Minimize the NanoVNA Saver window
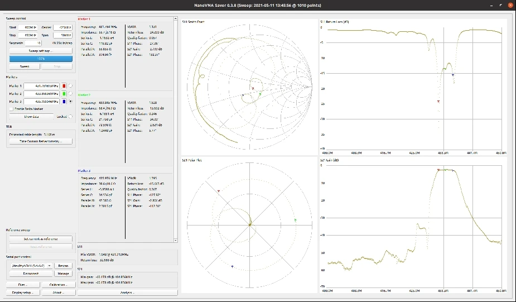This screenshot has width=516, height=302. pyautogui.click(x=491, y=5)
